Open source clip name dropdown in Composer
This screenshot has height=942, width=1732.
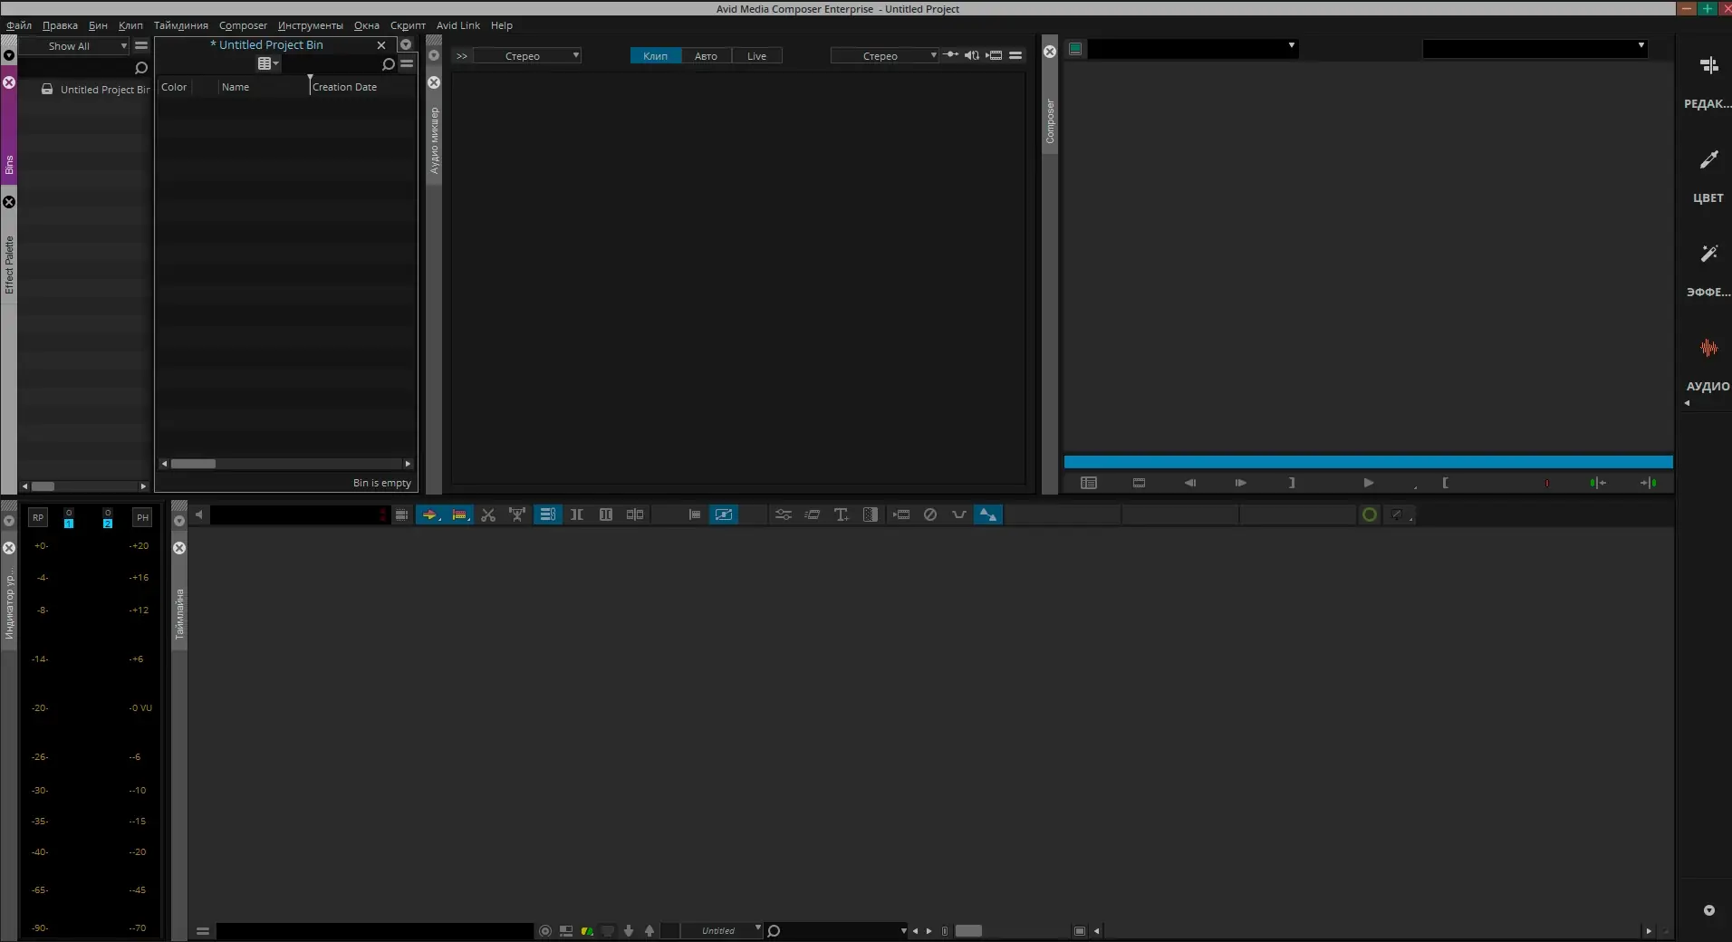1193,48
